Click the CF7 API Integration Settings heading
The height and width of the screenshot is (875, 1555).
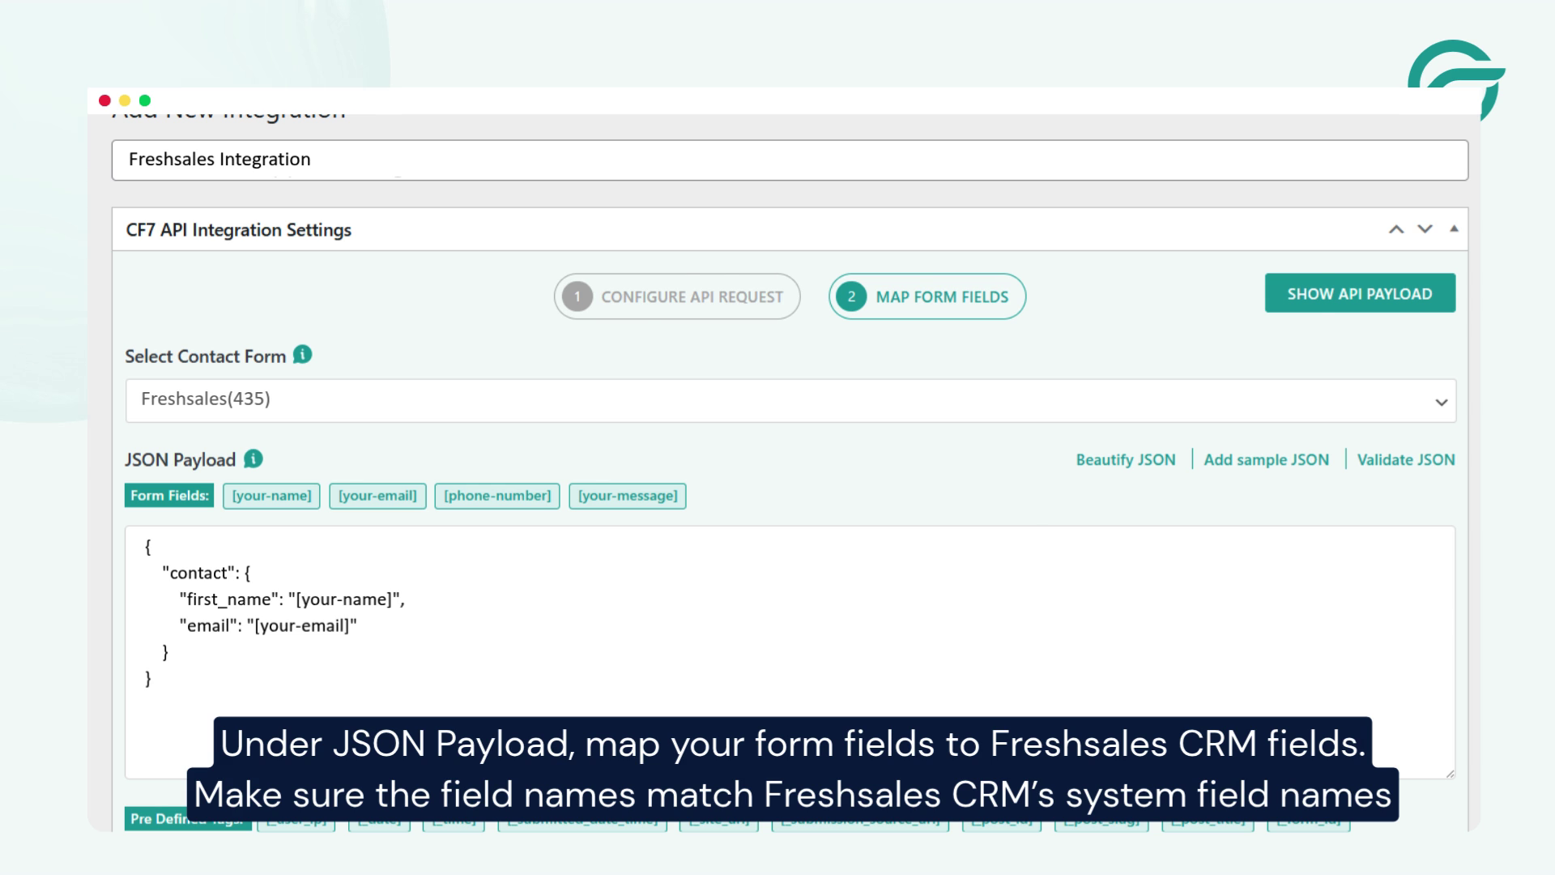click(239, 230)
